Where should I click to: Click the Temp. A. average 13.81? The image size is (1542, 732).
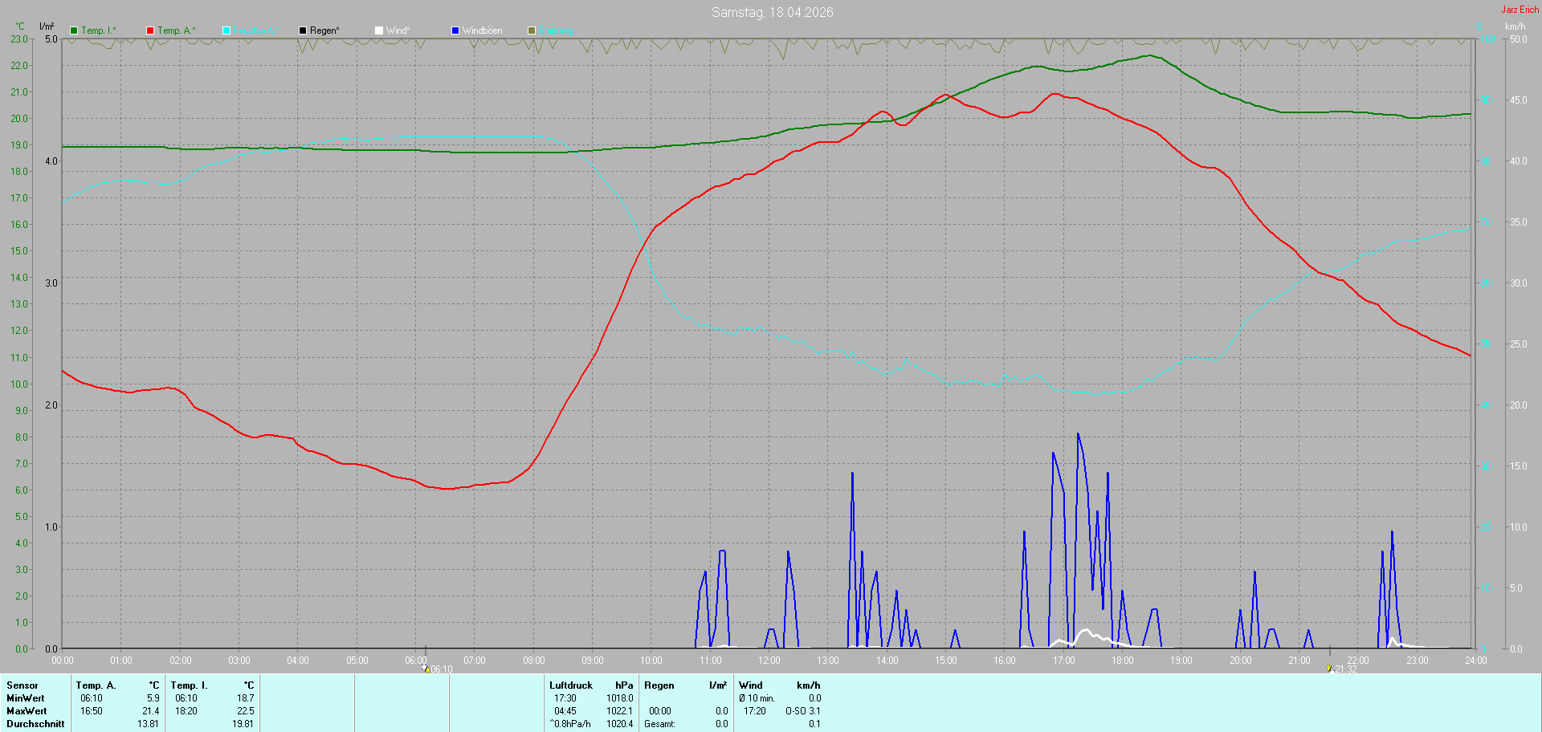point(148,724)
